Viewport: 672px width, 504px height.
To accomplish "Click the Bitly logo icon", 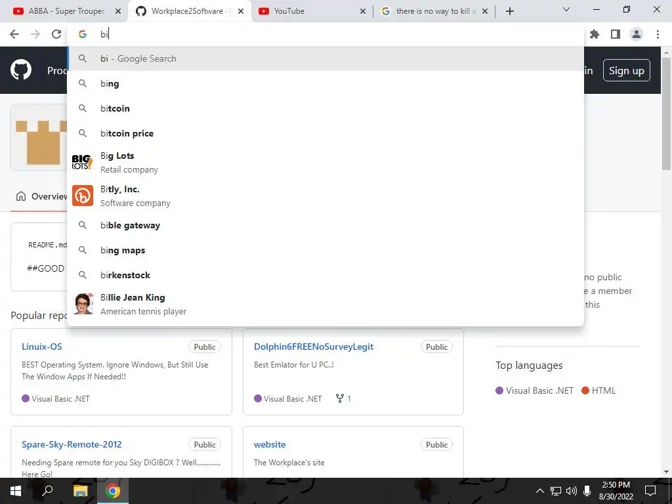I will point(83,196).
